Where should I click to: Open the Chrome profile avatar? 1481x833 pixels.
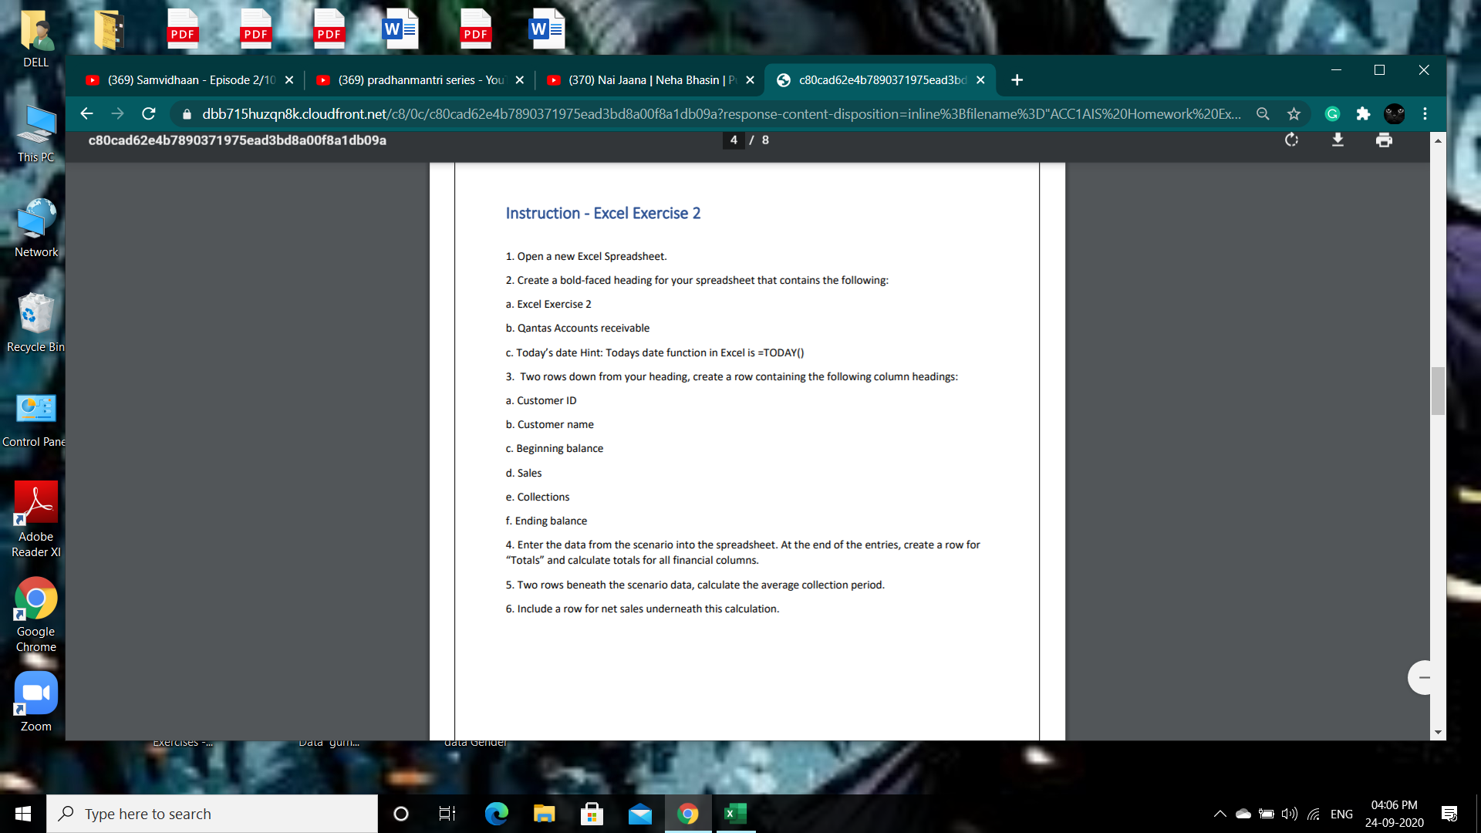tap(1395, 113)
